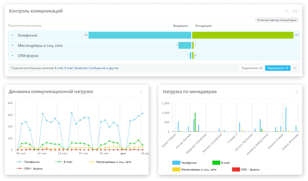
Task: Click the 14 ноя date label
Action: 42,153
